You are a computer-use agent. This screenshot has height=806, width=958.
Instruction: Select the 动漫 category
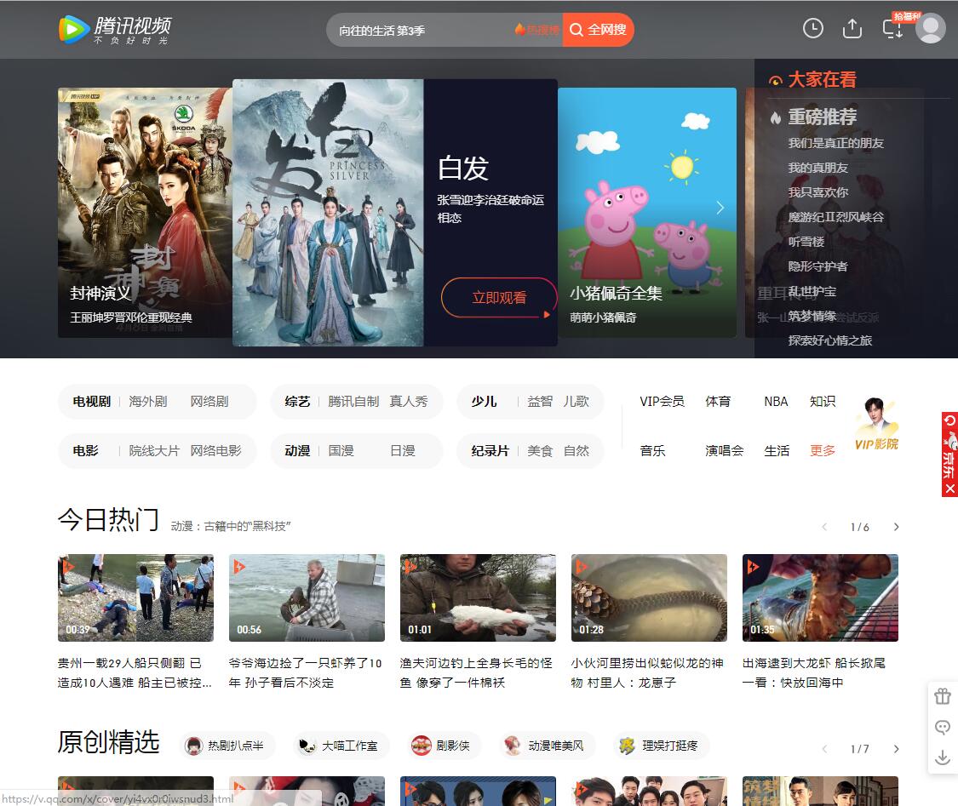pos(297,450)
